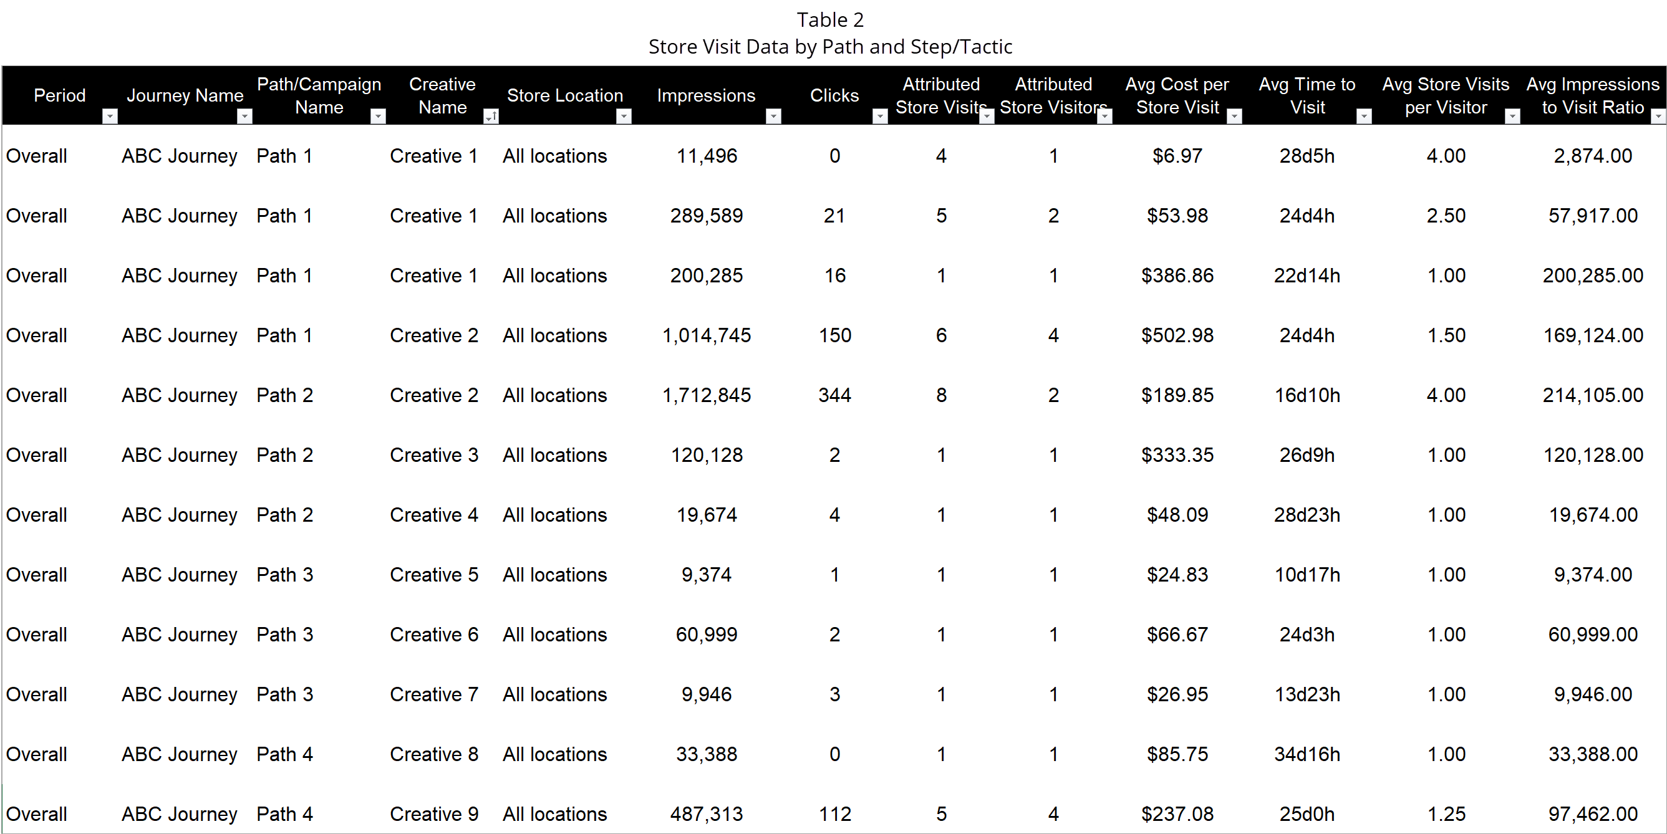Select the 34d16h time to visit cell
The height and width of the screenshot is (834, 1667).
coord(1307,754)
